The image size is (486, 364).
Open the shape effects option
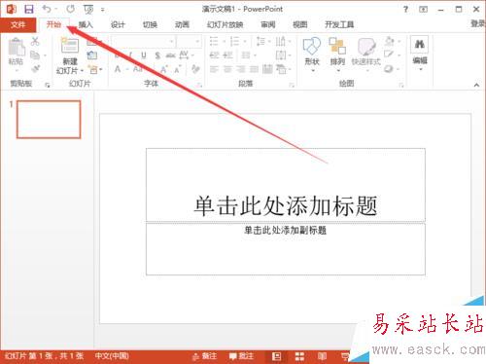[392, 69]
